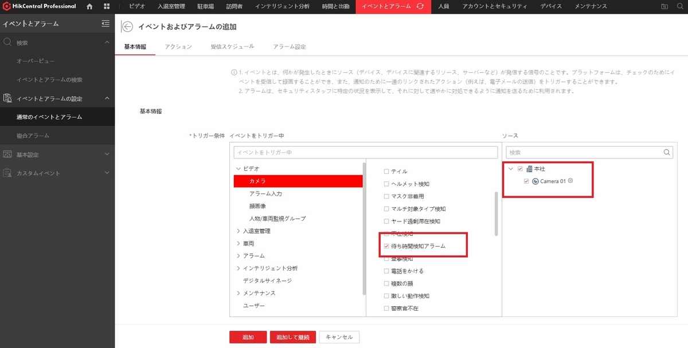This screenshot has height=348, width=688.
Task: Click the カスタムイベント sidebar icon
Action: 7,173
